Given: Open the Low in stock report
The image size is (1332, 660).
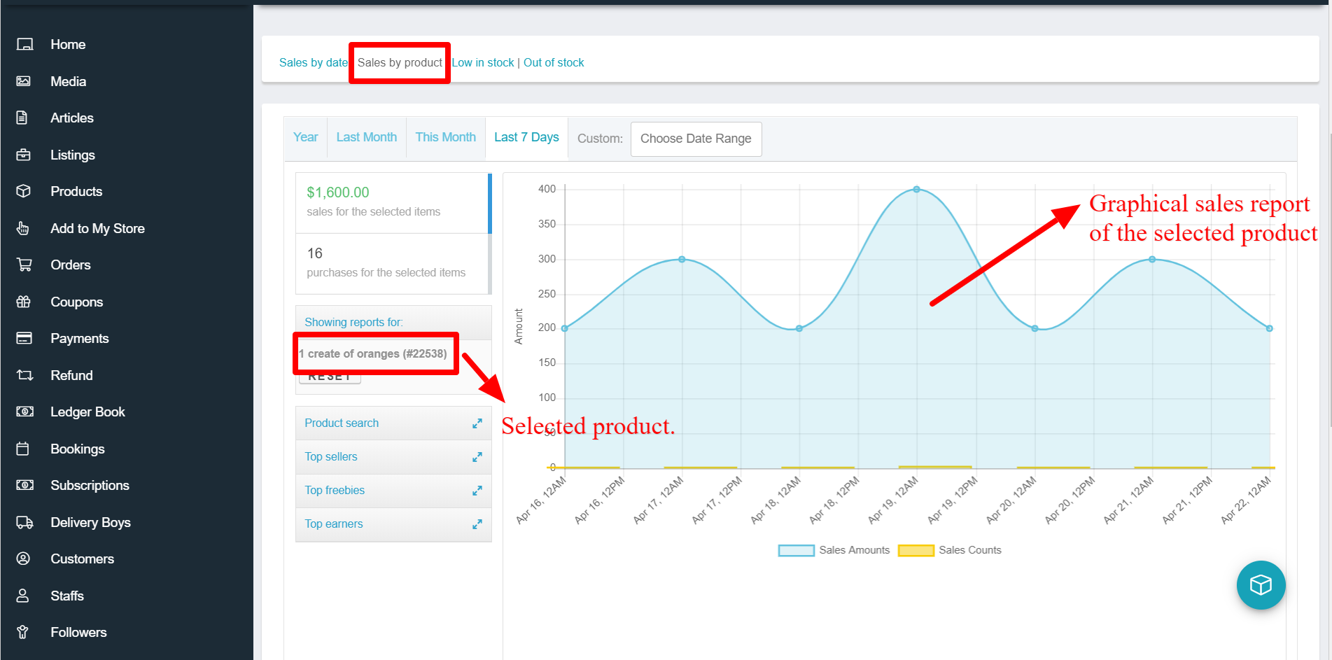Looking at the screenshot, I should click(483, 62).
